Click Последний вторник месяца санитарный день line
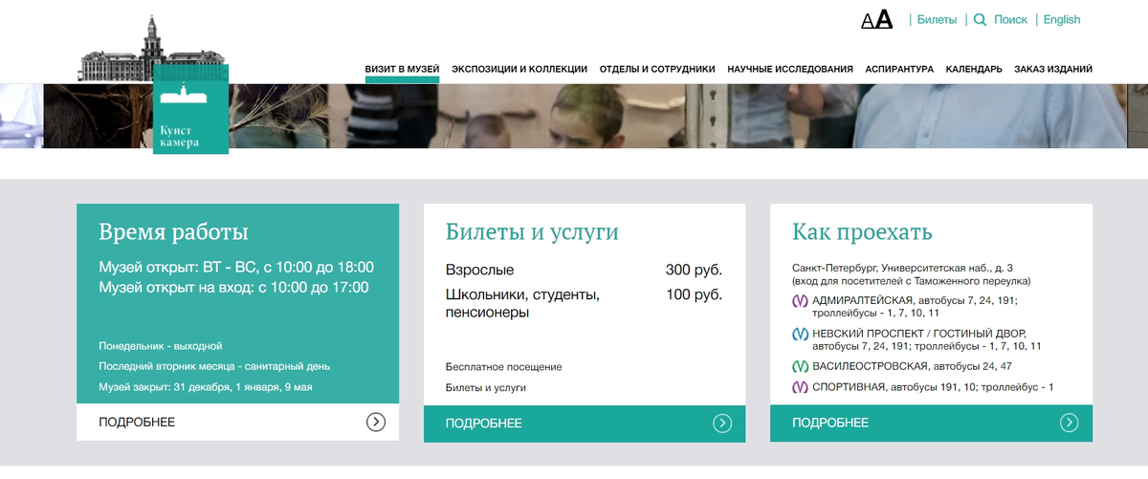The image size is (1148, 479). (214, 367)
